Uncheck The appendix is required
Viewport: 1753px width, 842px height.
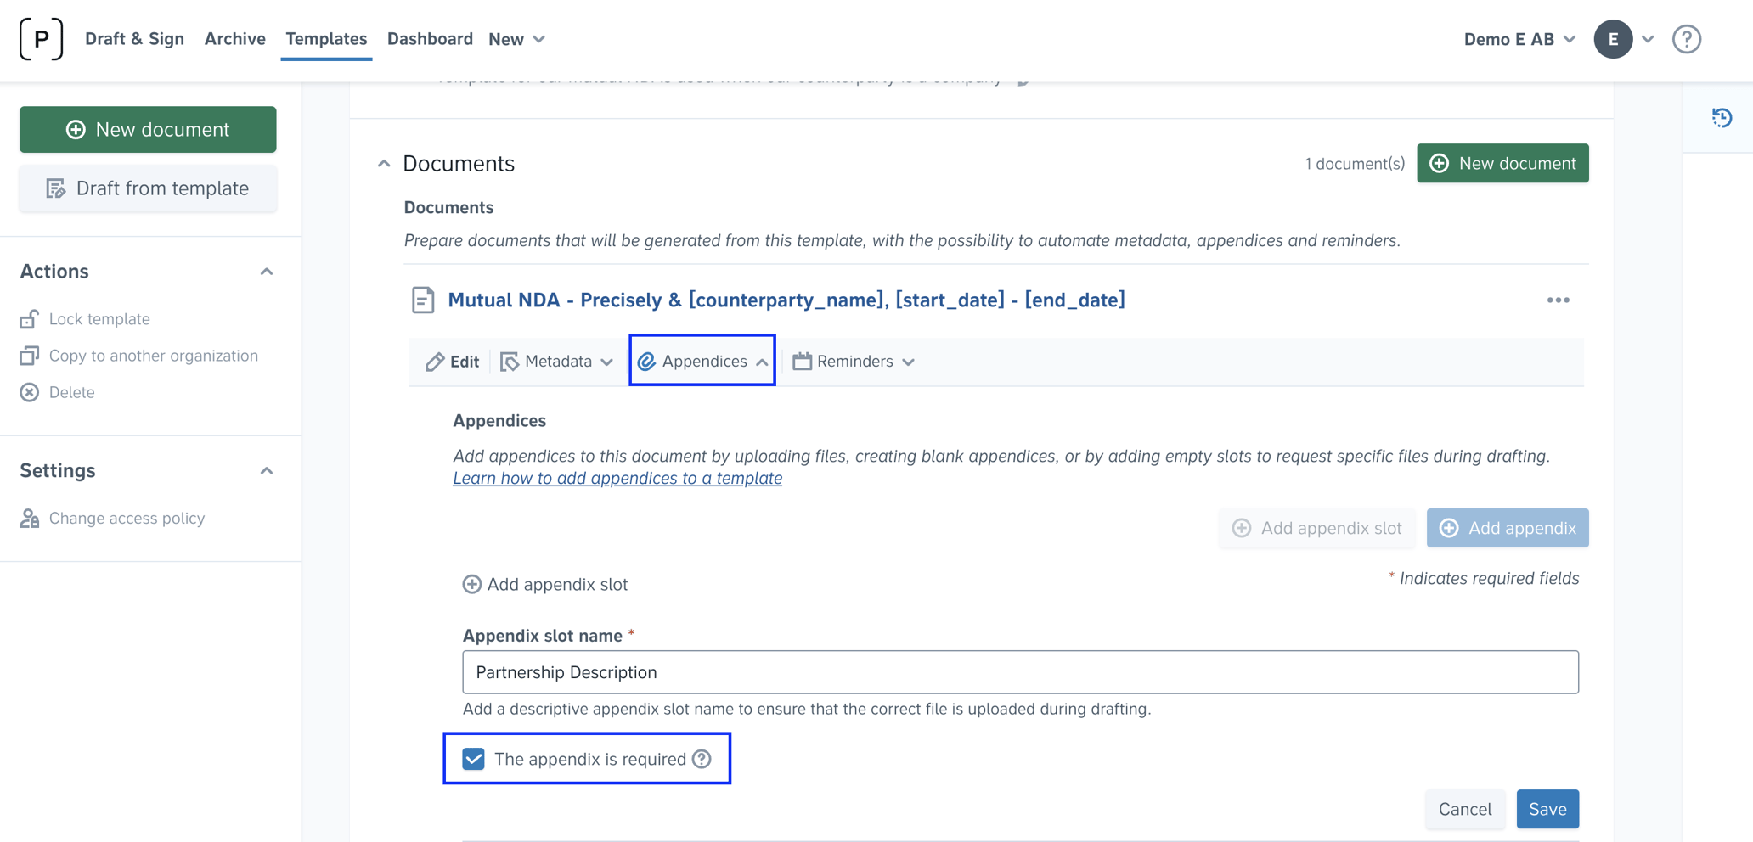pyautogui.click(x=473, y=759)
